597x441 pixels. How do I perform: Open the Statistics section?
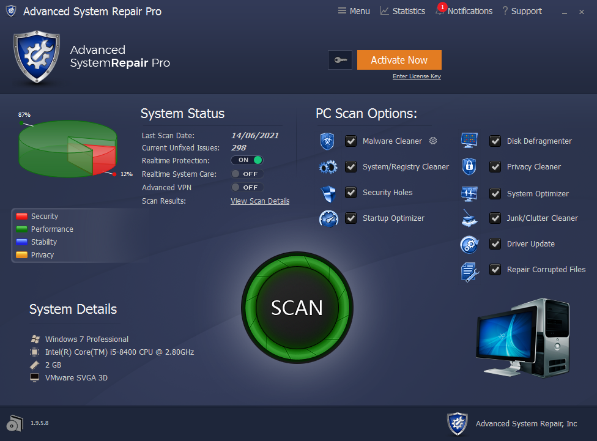[x=403, y=11]
